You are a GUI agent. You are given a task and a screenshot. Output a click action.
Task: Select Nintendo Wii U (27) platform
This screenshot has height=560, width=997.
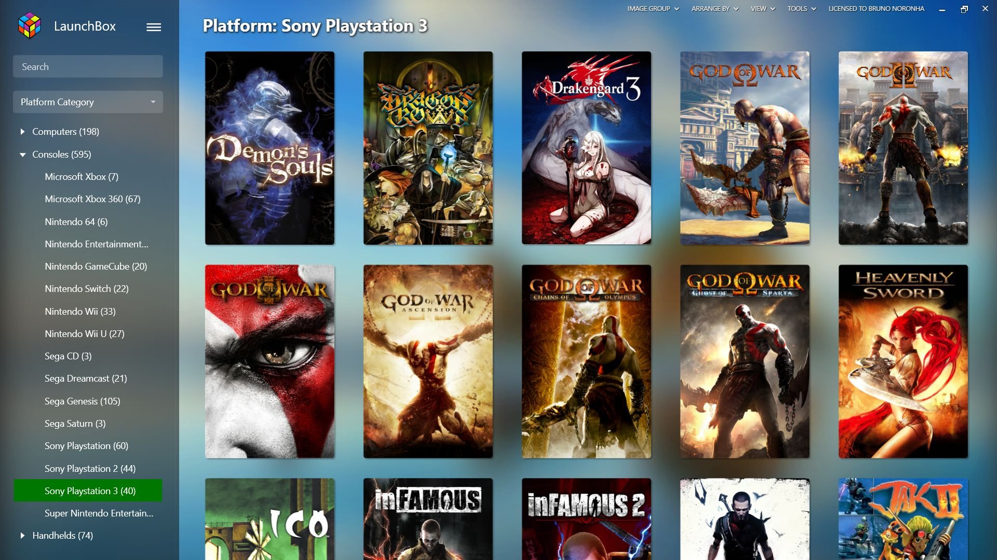(x=85, y=334)
